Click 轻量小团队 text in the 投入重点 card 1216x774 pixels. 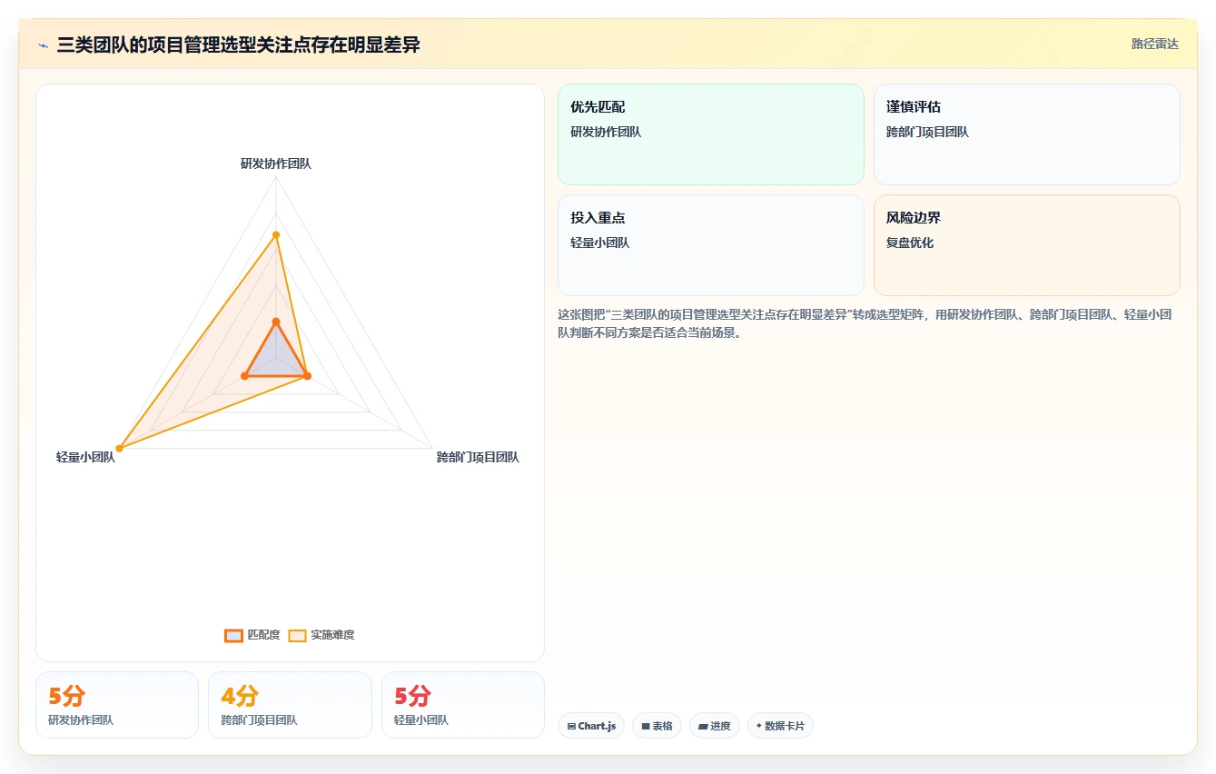pyautogui.click(x=600, y=243)
